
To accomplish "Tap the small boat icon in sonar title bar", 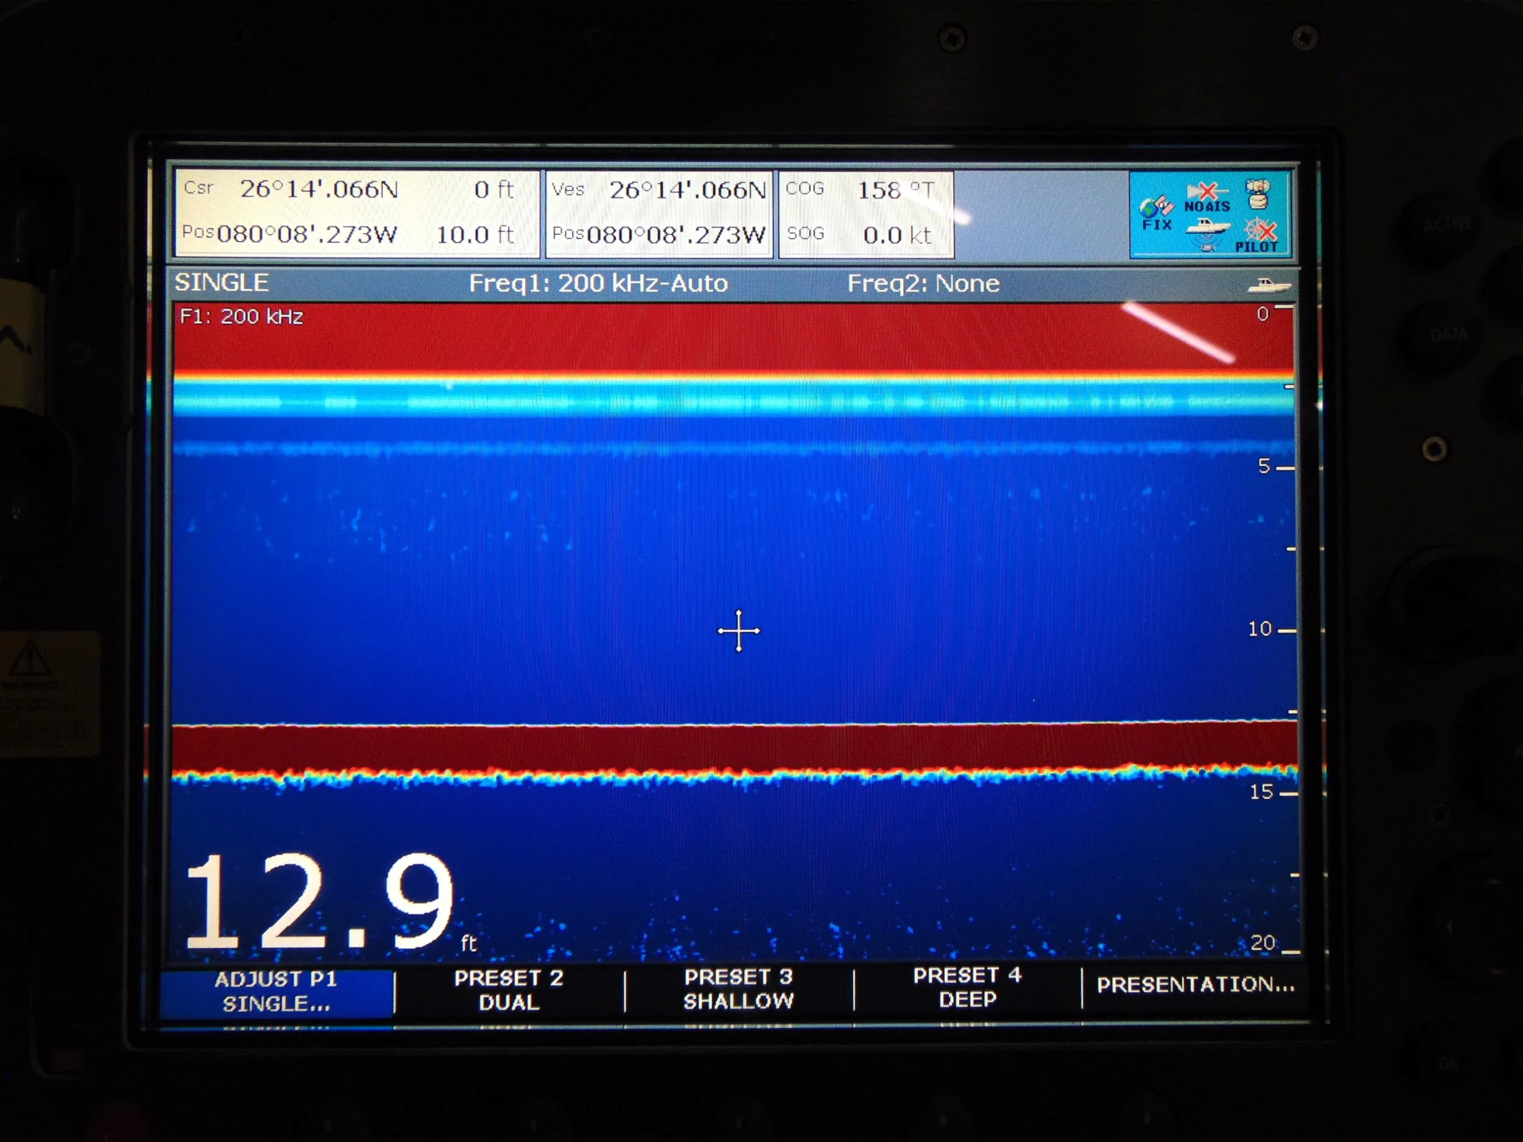I will click(1268, 284).
